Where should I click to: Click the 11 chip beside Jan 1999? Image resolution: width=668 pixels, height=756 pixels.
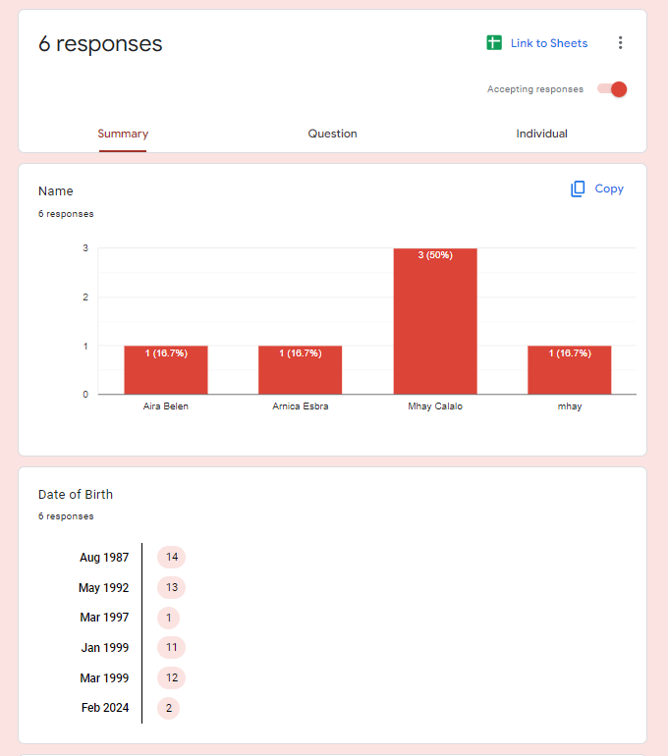pyautogui.click(x=172, y=647)
